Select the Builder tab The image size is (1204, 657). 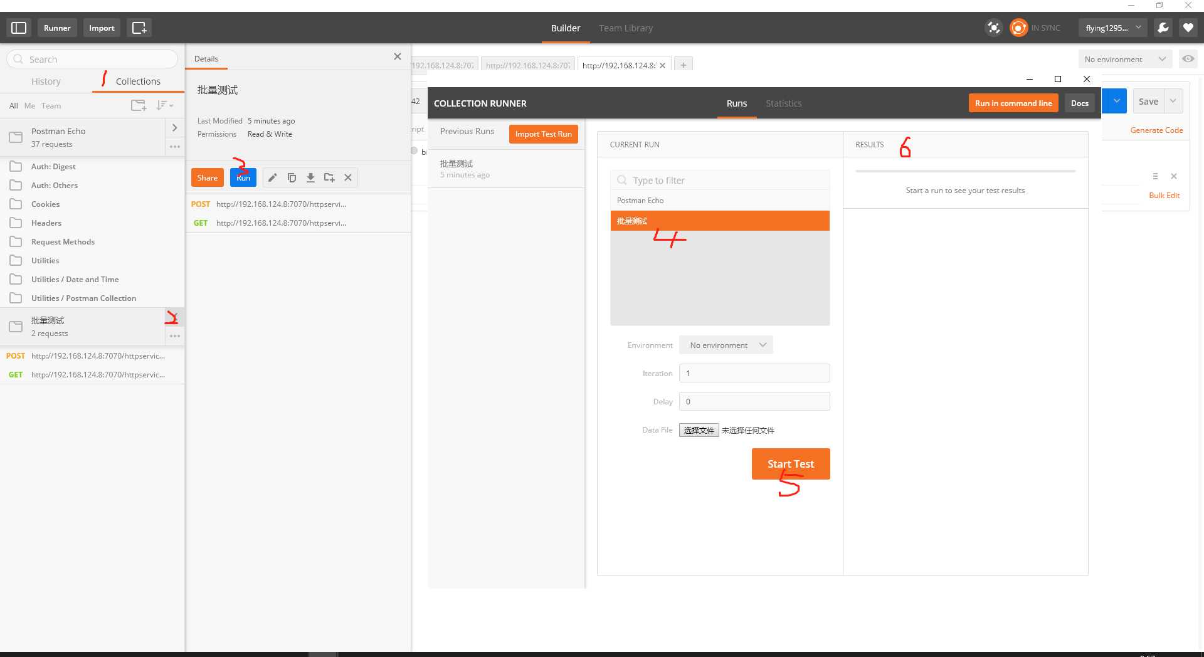click(x=566, y=28)
